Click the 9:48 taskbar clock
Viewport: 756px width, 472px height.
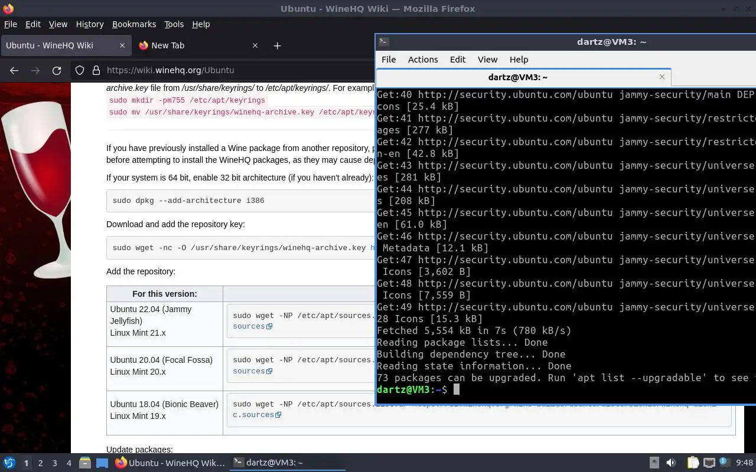click(x=744, y=463)
